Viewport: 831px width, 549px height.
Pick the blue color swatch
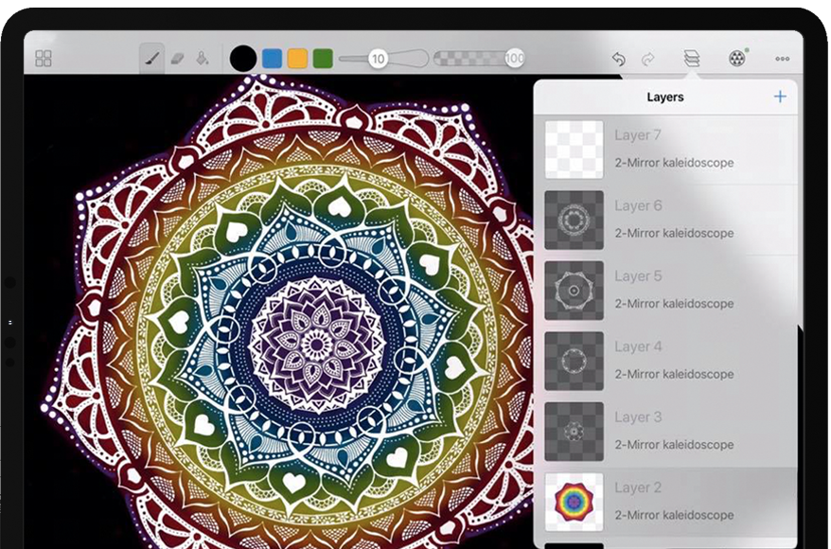pos(272,59)
